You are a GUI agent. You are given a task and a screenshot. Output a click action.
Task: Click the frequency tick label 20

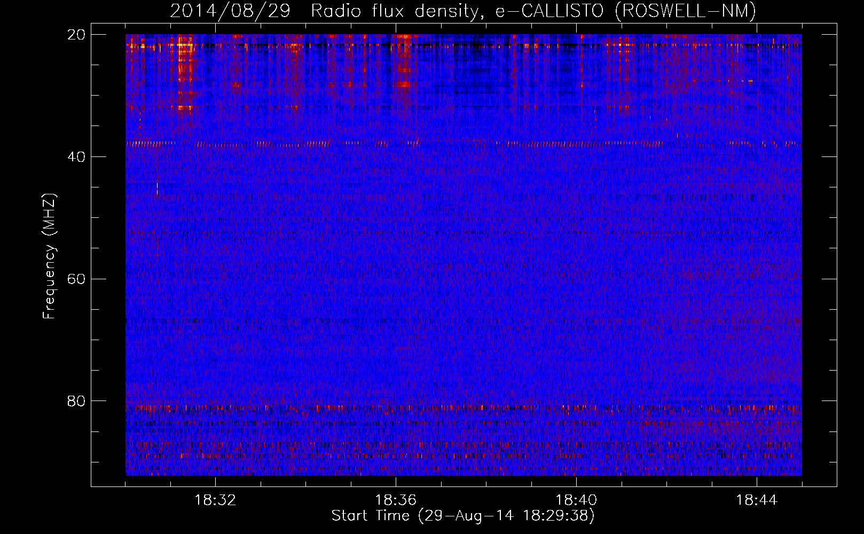click(76, 35)
